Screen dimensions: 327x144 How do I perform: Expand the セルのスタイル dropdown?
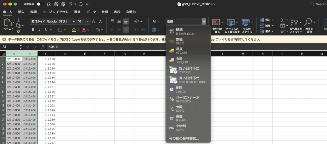click(252, 22)
